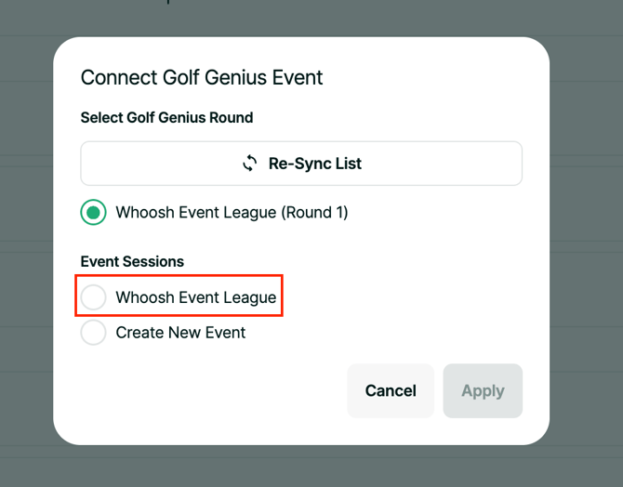
Task: Click the green filled dot of the Round 1 radio
Action: click(93, 213)
